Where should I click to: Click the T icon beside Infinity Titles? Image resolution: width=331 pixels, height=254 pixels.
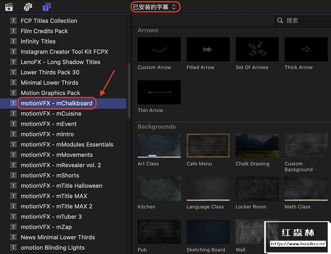[x=13, y=41]
